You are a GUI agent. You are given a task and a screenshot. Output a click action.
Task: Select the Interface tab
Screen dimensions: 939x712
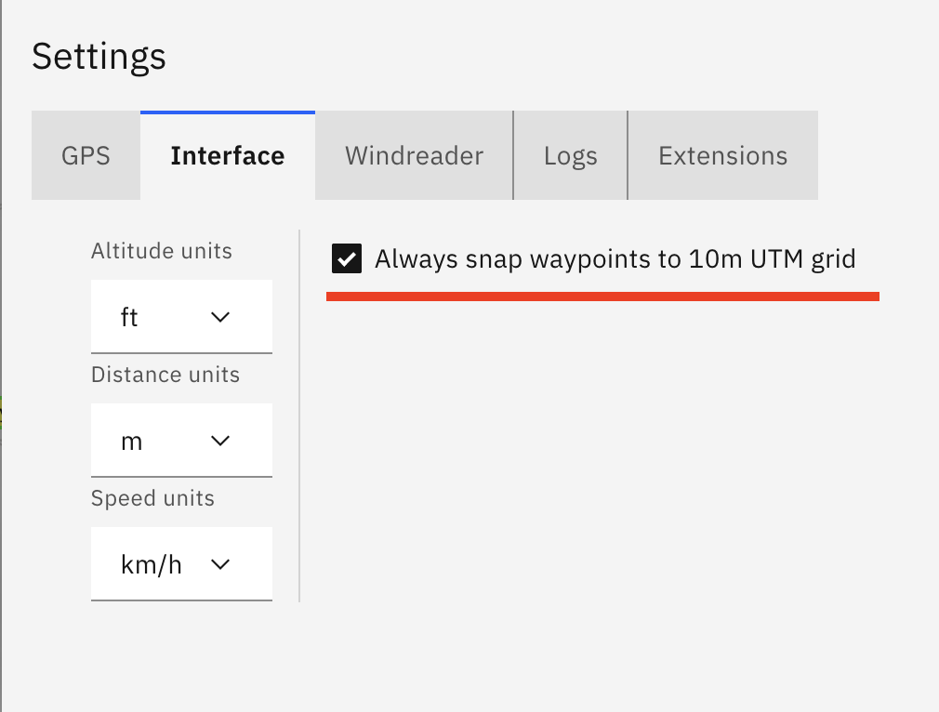pos(228,156)
